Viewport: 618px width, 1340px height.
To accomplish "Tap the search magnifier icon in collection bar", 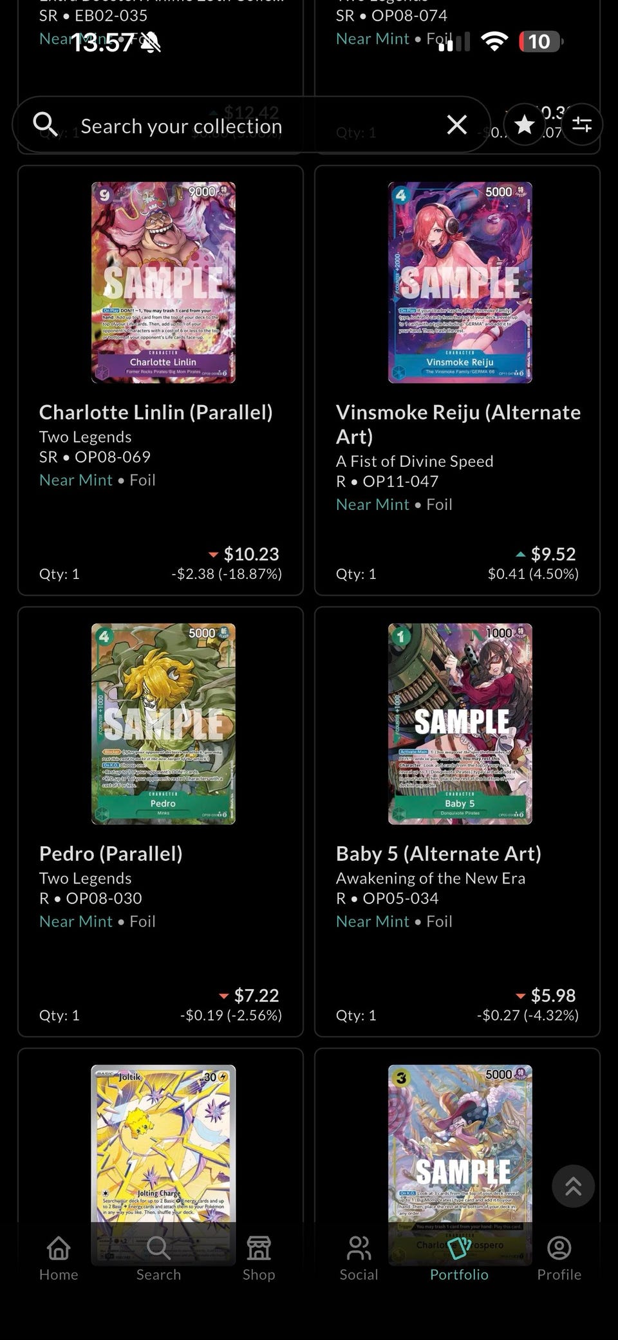I will [x=45, y=123].
